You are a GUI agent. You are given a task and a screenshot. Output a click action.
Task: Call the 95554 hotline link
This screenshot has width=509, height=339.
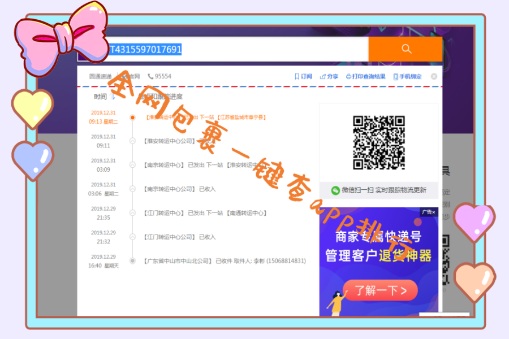tap(163, 76)
